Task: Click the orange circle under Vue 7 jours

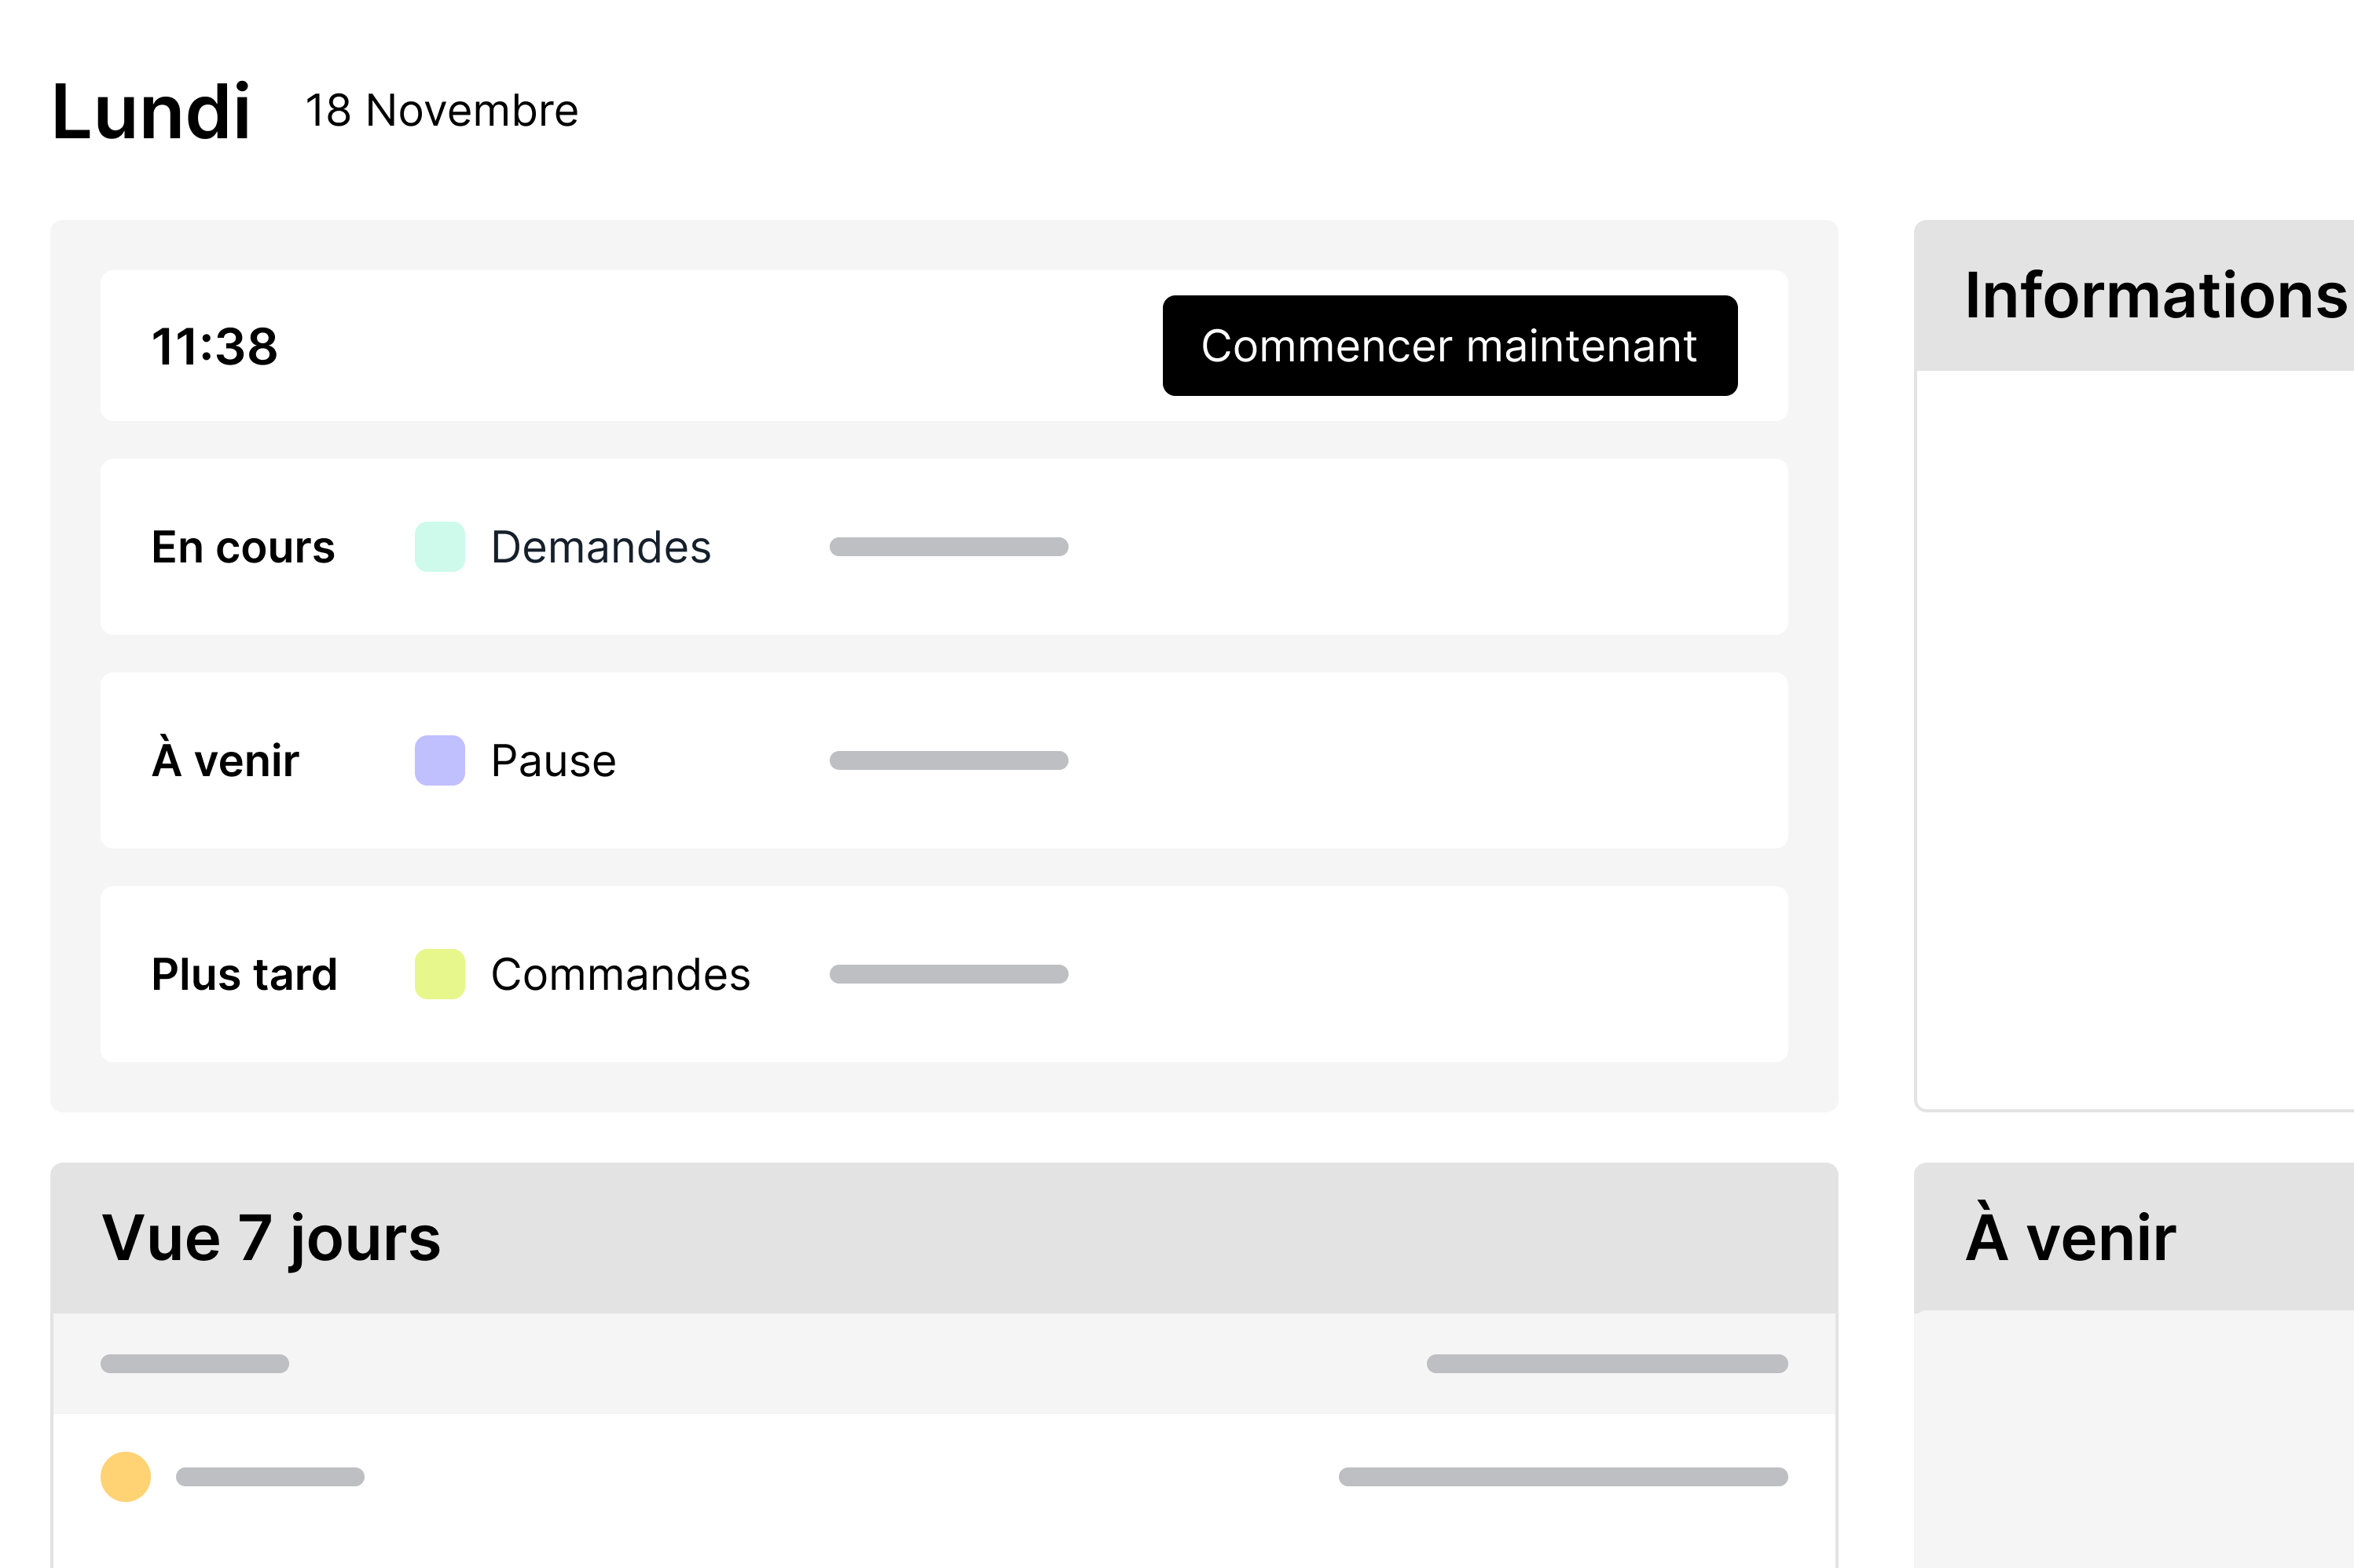Action: (x=126, y=1477)
